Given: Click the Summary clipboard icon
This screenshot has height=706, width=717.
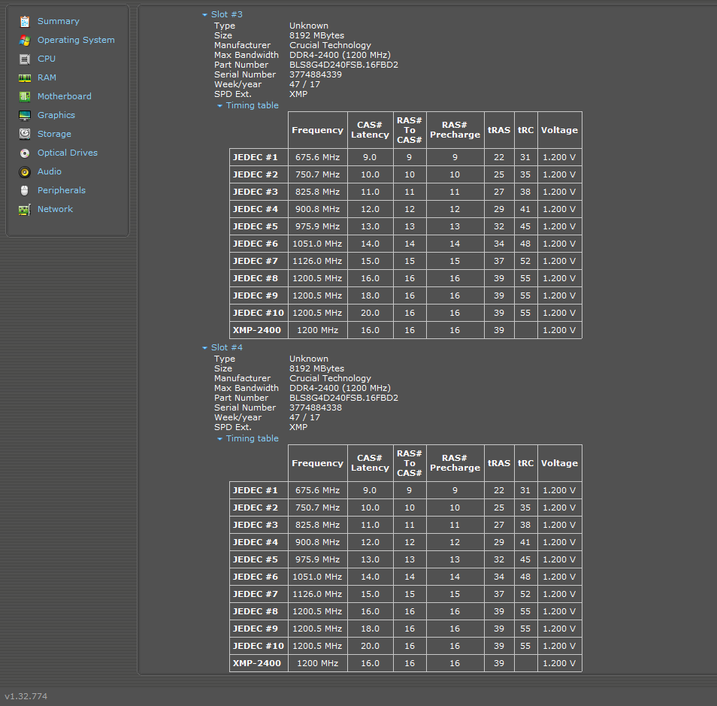Looking at the screenshot, I should 25,21.
